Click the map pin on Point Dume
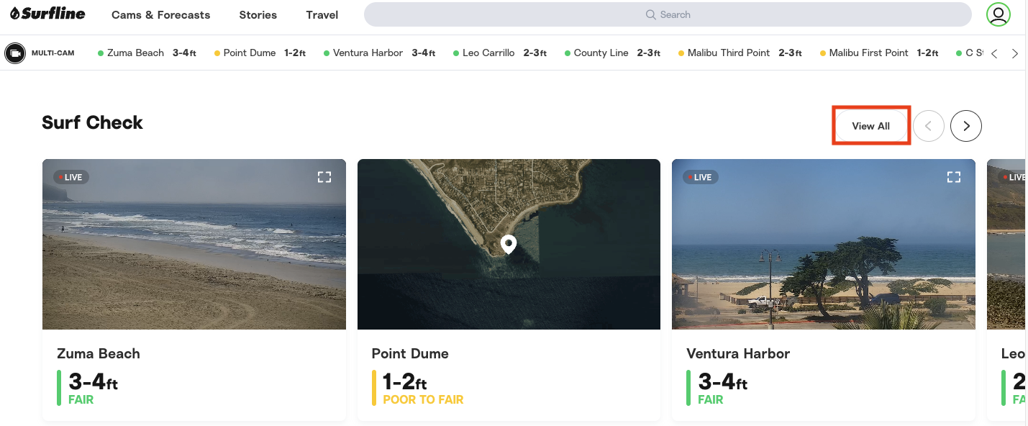This screenshot has width=1028, height=426. 509,245
